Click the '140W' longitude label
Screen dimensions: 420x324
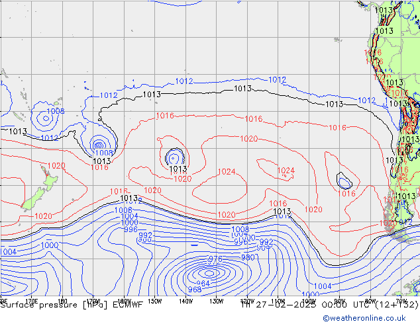click(185, 302)
